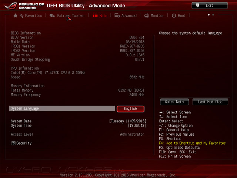The width and height of the screenshot is (237, 178).
Task: Click Total Memory value 8192 MB (DDR3)
Action: point(131,90)
